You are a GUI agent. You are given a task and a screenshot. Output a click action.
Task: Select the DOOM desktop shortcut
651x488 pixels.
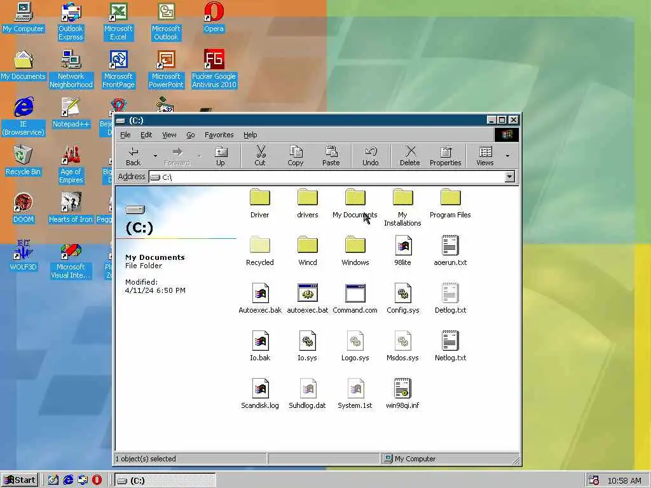click(23, 208)
